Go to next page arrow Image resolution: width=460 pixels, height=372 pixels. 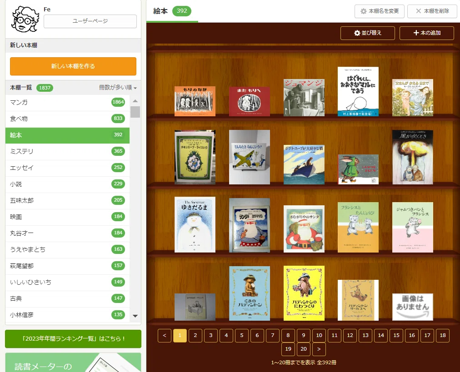(319, 349)
